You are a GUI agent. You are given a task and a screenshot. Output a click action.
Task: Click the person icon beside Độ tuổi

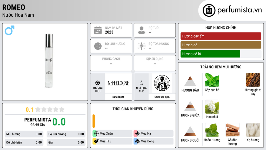142,30
